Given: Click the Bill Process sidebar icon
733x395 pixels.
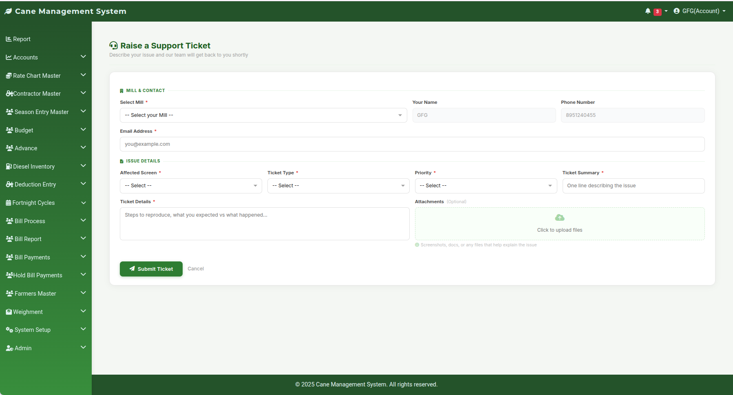Looking at the screenshot, I should (x=9, y=221).
